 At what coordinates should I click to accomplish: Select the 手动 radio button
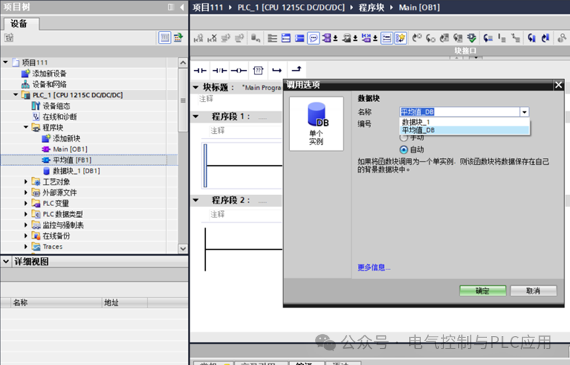point(403,138)
